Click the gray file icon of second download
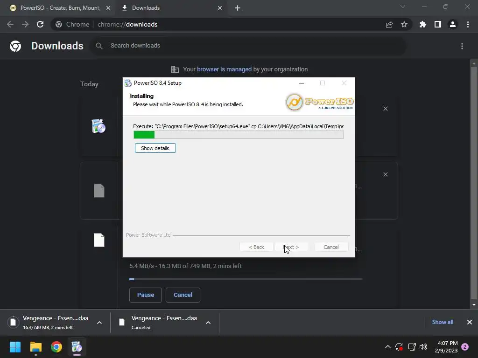The height and width of the screenshot is (358, 478). [99, 191]
